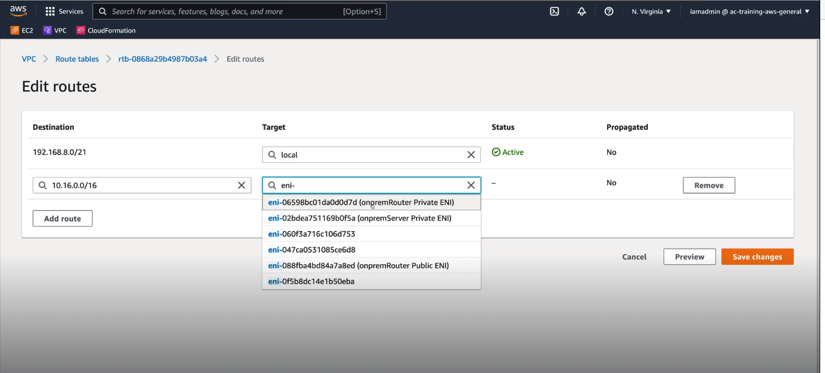
Task: Open breadcrumb link rtb-0868a29b4987b03a4
Action: 161,58
